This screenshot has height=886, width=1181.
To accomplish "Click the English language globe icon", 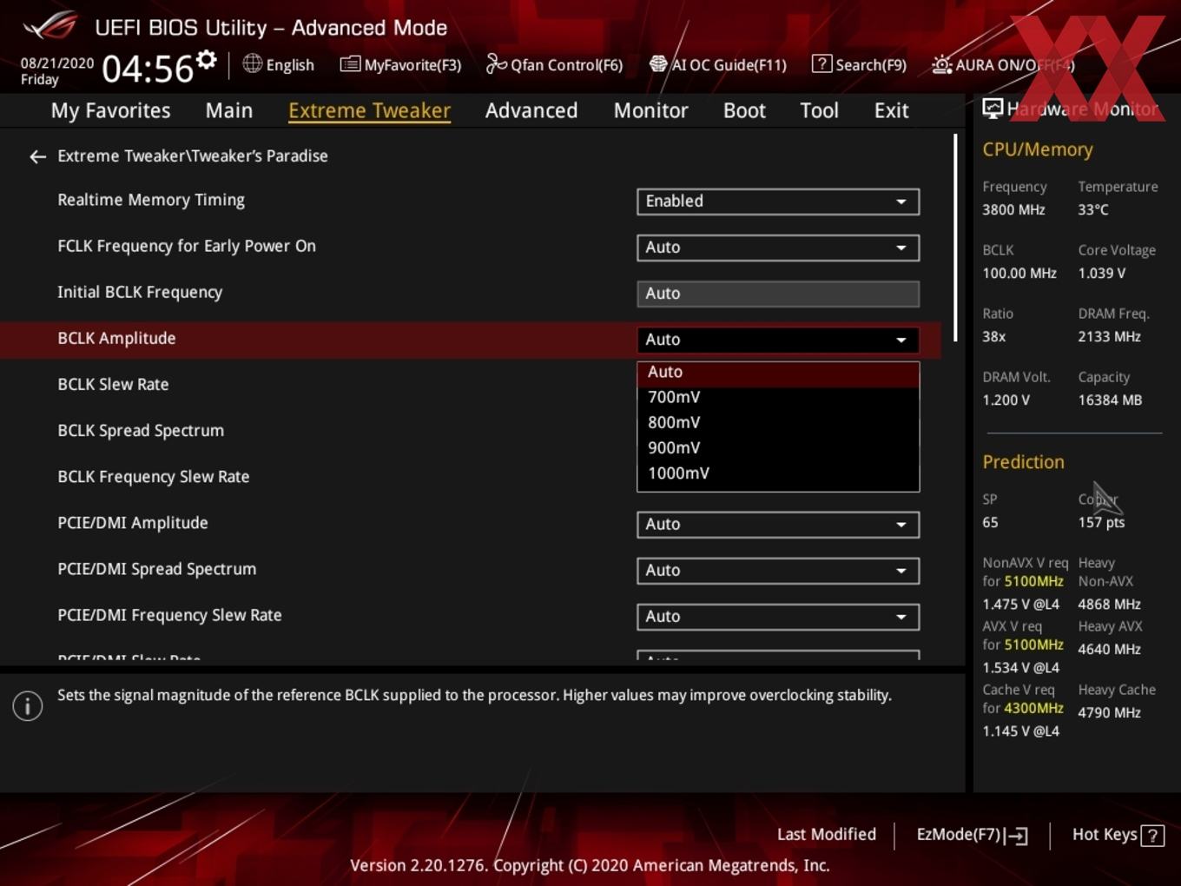I will tap(252, 63).
